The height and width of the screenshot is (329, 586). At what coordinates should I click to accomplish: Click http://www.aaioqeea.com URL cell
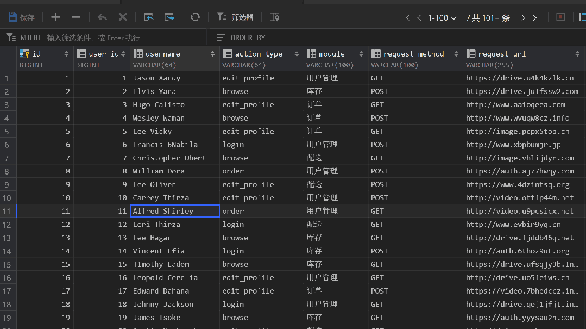click(524, 105)
